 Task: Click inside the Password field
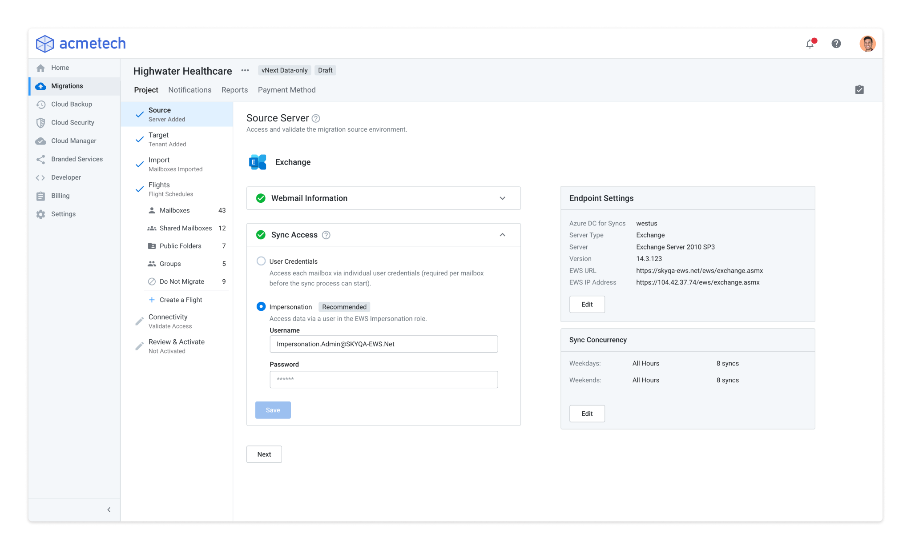383,379
